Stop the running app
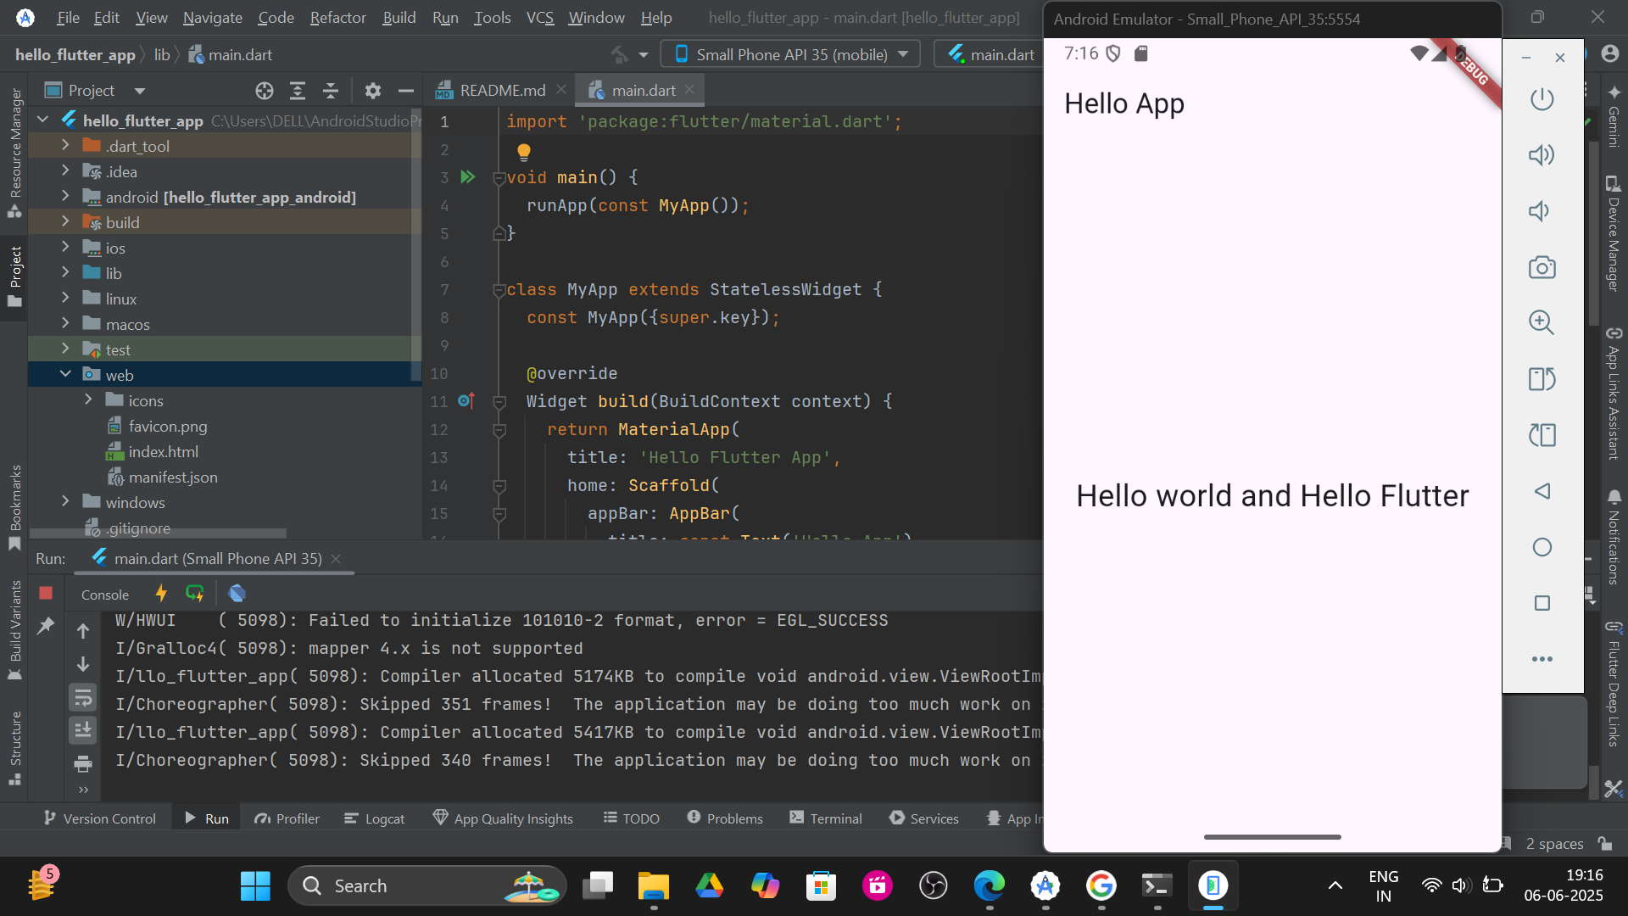Image resolution: width=1628 pixels, height=916 pixels. [46, 594]
